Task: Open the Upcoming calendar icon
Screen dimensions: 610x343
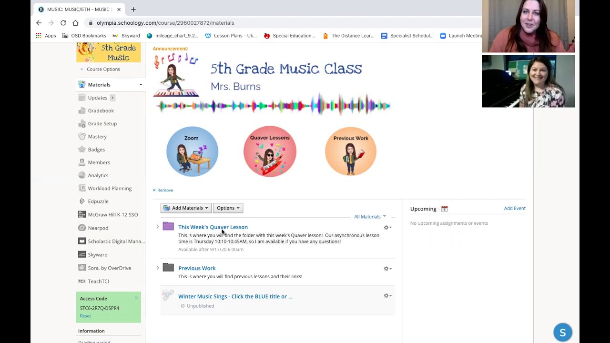Action: pyautogui.click(x=444, y=209)
